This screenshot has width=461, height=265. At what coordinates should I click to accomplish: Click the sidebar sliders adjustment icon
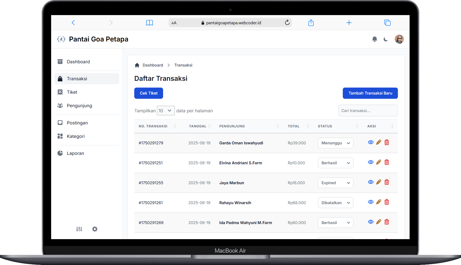pos(79,229)
